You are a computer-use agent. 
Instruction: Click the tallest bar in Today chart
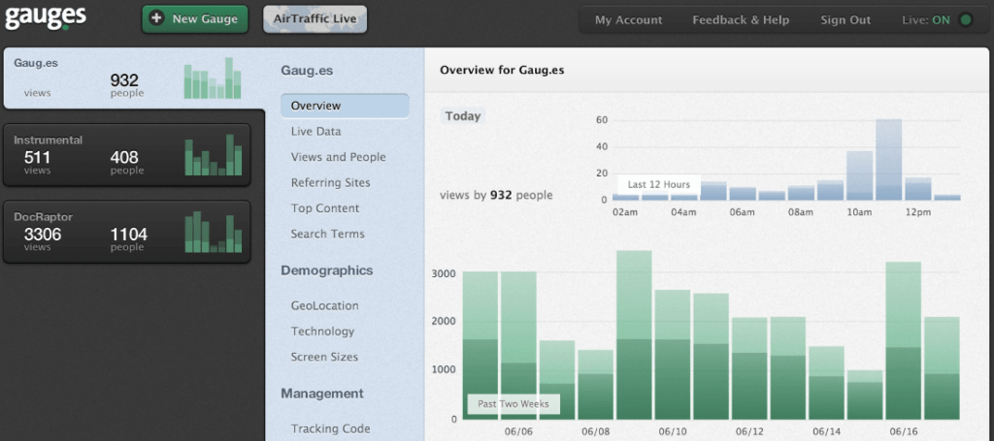tap(888, 160)
